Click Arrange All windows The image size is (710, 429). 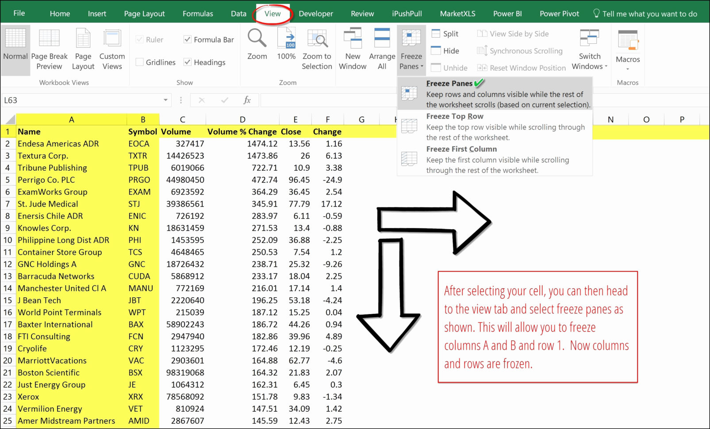pos(382,49)
